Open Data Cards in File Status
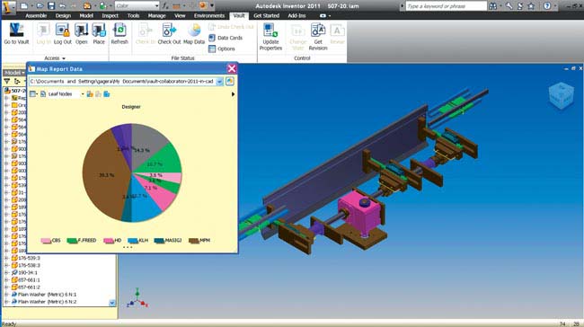Viewport: 584px width, 327px height. click(x=226, y=38)
